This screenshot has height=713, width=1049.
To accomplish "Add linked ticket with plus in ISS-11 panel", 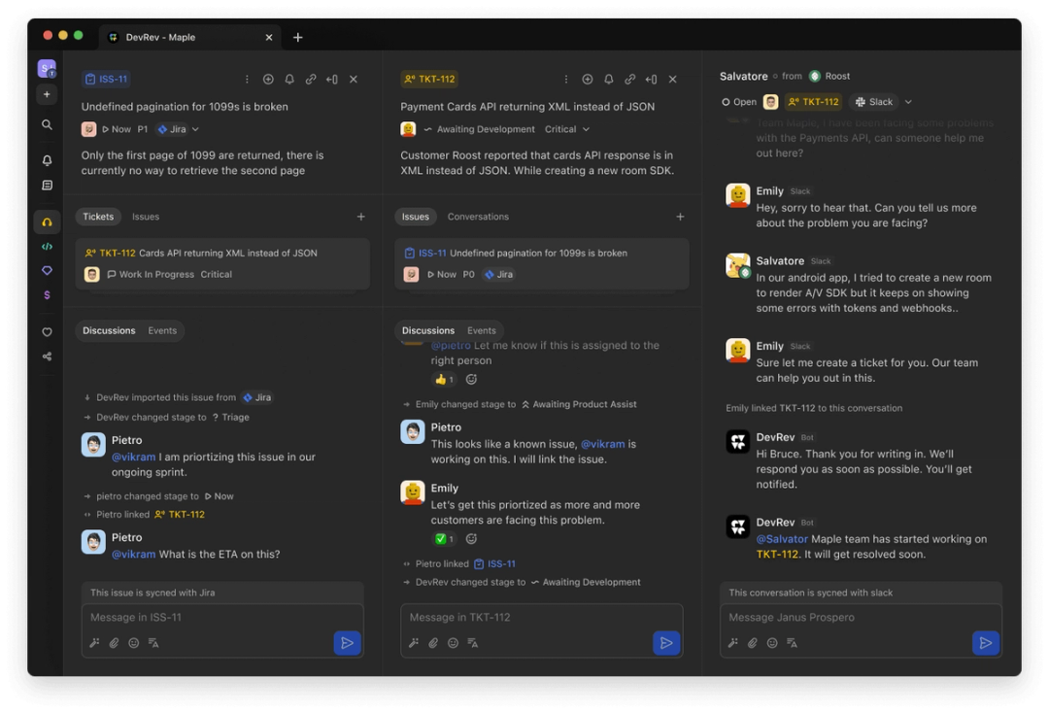I will (360, 217).
